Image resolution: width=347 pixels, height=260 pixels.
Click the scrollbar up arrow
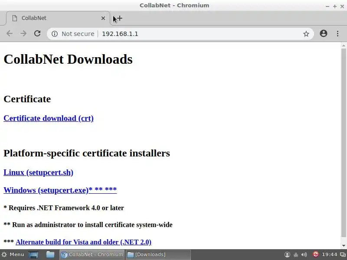[x=344, y=45]
